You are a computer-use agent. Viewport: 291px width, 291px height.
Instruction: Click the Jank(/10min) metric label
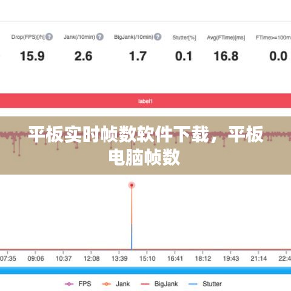(x=79, y=37)
